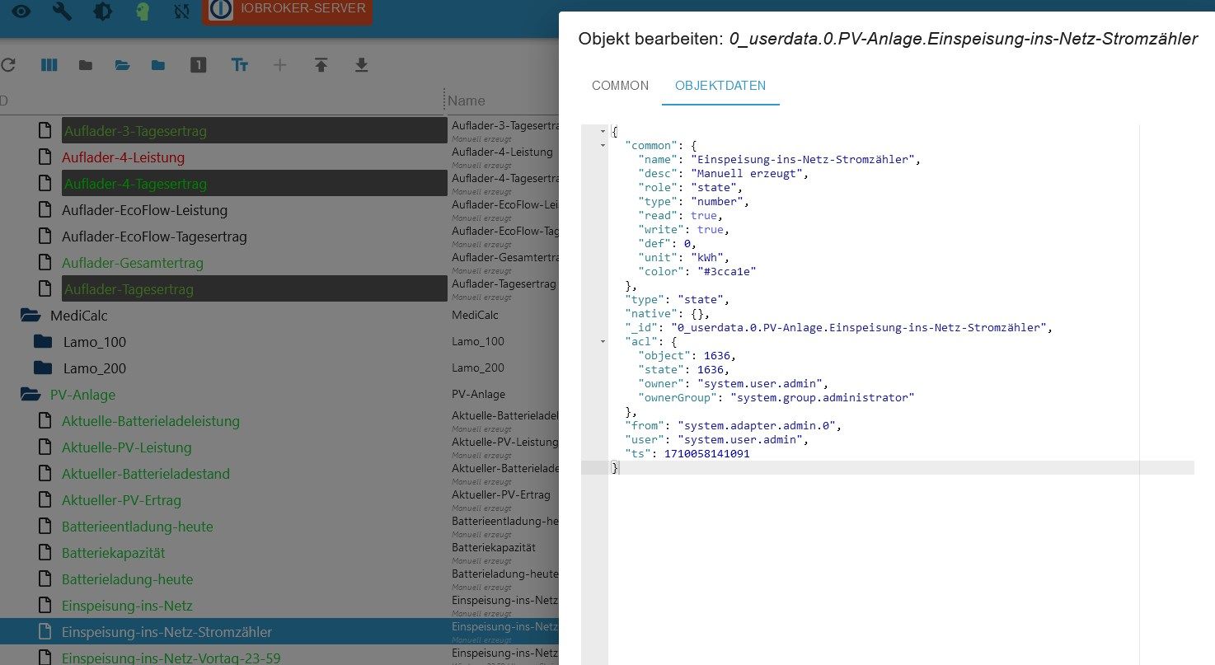Viewport: 1215px width, 665px height.
Task: Collapse the "common" JSON block fold arrow
Action: pos(603,146)
